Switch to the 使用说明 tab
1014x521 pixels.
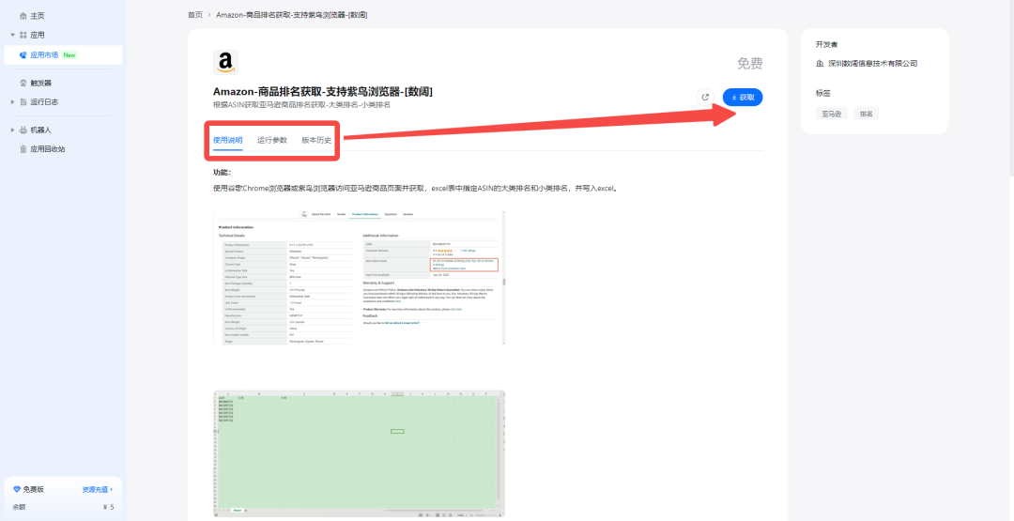[x=227, y=140]
